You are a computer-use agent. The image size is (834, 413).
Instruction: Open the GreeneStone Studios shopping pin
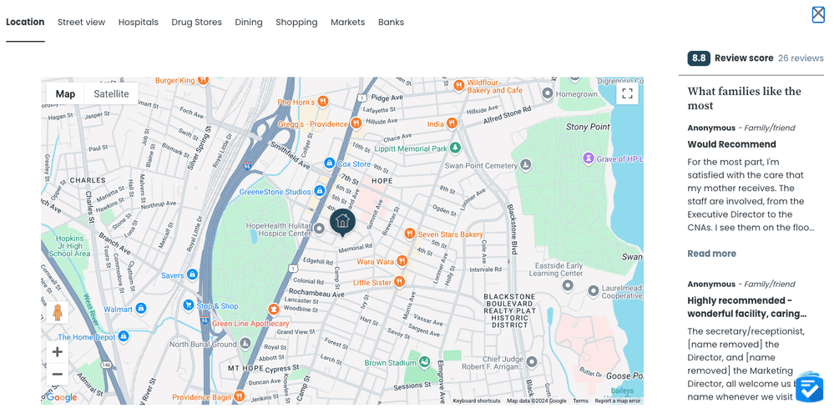pyautogui.click(x=320, y=190)
